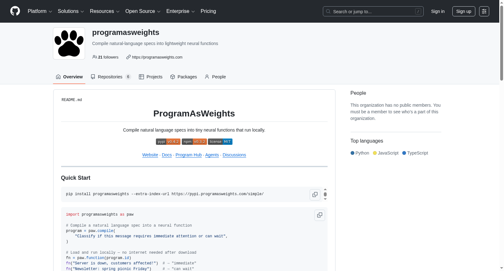Click the Sign up button

point(464,11)
